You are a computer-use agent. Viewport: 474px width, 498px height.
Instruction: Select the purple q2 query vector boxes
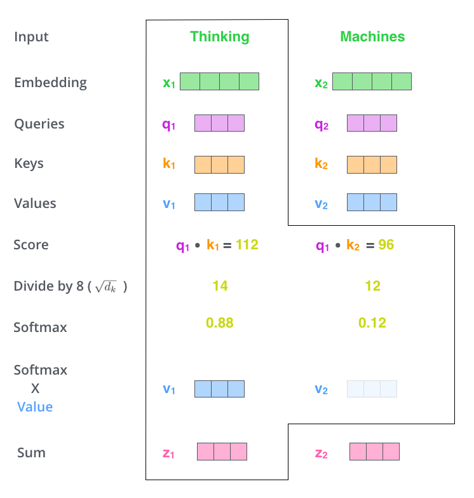pos(372,123)
